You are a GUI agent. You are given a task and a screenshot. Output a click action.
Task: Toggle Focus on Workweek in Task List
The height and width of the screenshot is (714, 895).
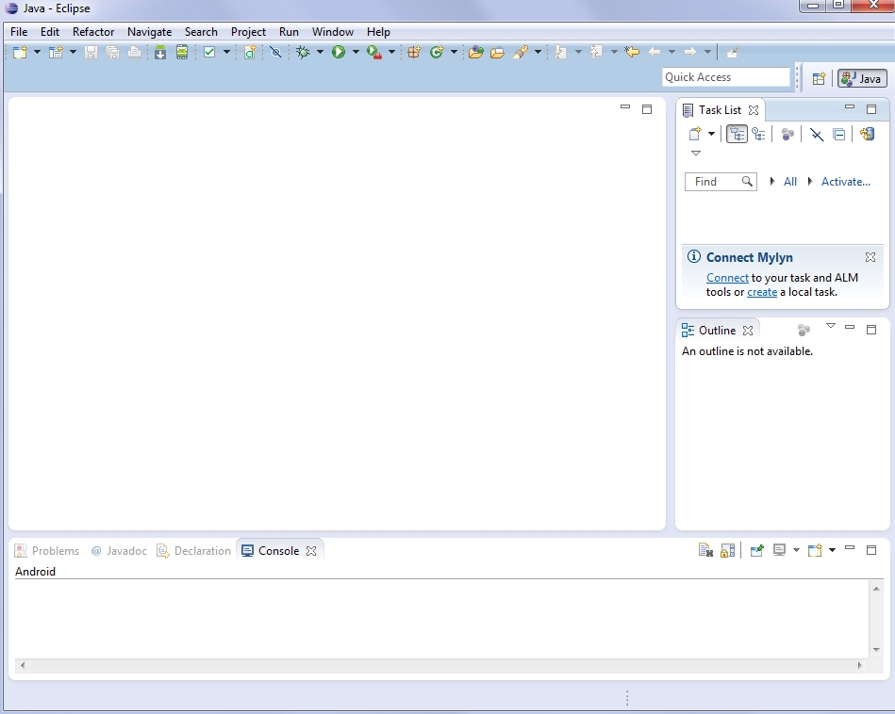pos(787,135)
